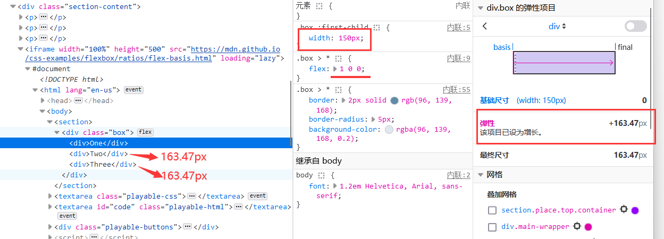664x239 pixels.
Task: Collapse the html lang="en-us" node
Action: coord(35,90)
